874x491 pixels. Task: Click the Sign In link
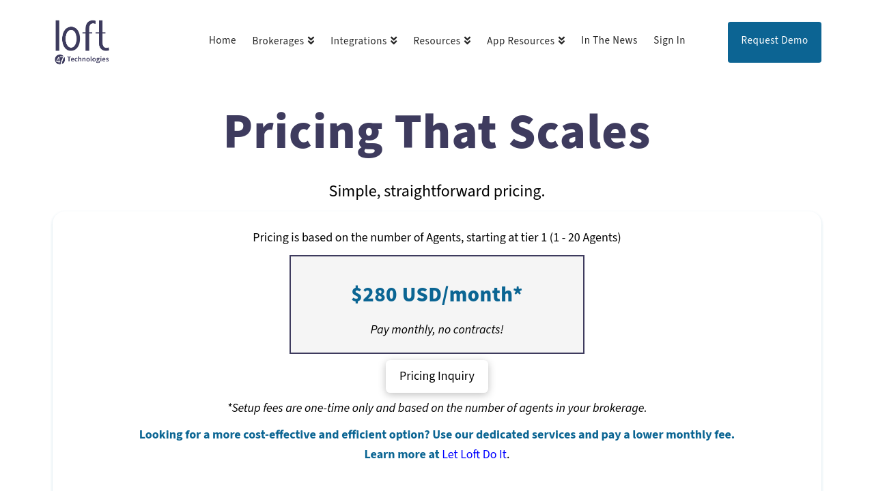669,41
